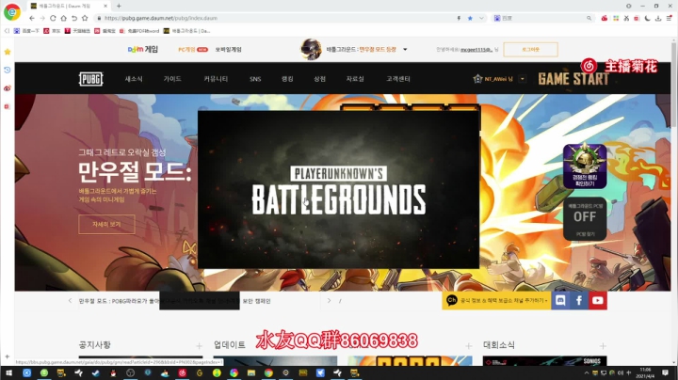Show next notice with right arrow

pyautogui.click(x=329, y=301)
